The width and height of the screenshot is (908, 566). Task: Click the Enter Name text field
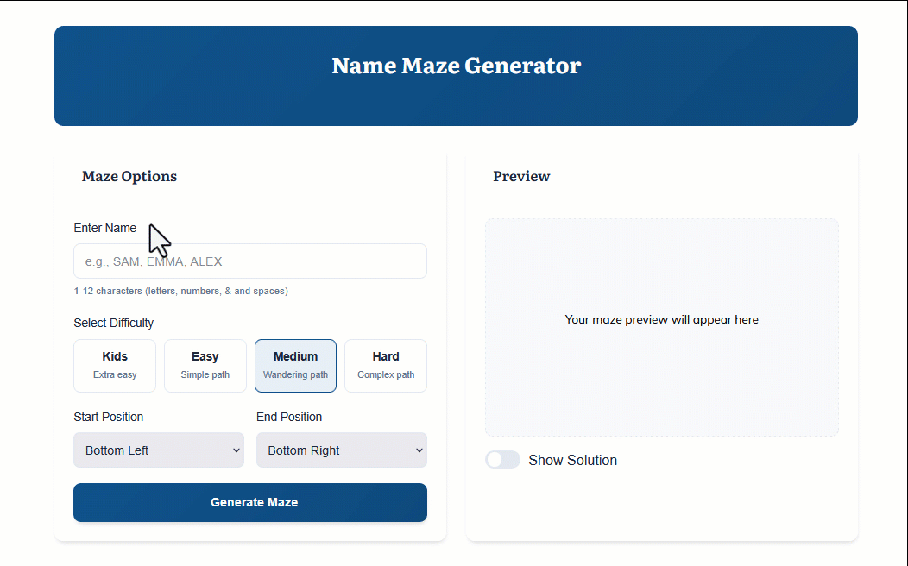coord(250,261)
